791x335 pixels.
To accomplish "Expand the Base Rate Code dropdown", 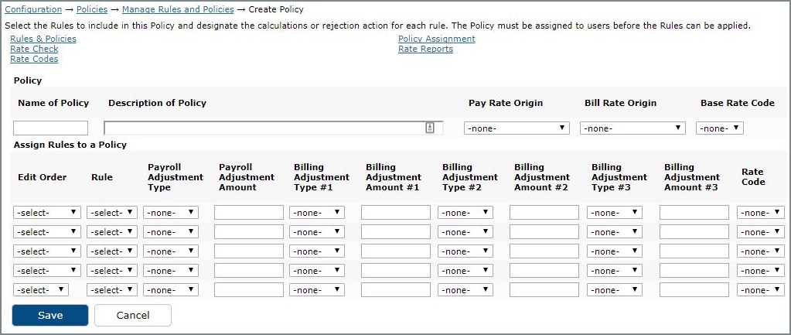I will 720,128.
